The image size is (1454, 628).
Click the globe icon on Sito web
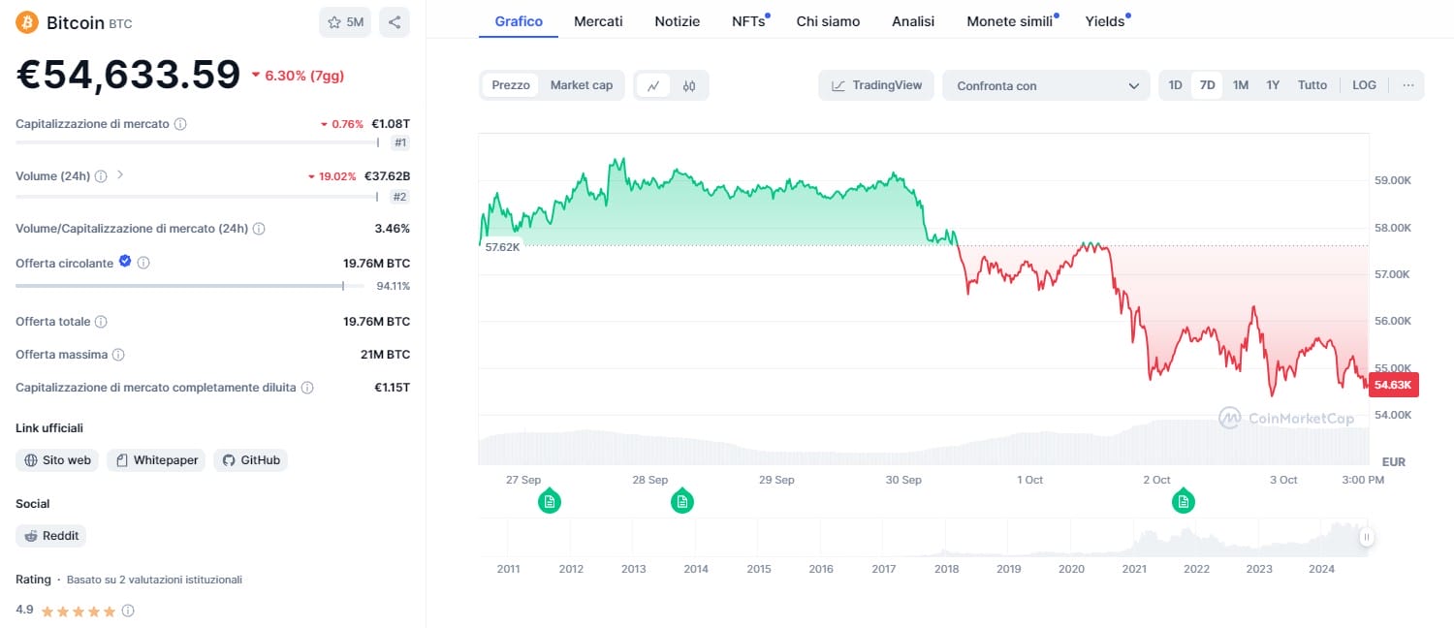(31, 460)
